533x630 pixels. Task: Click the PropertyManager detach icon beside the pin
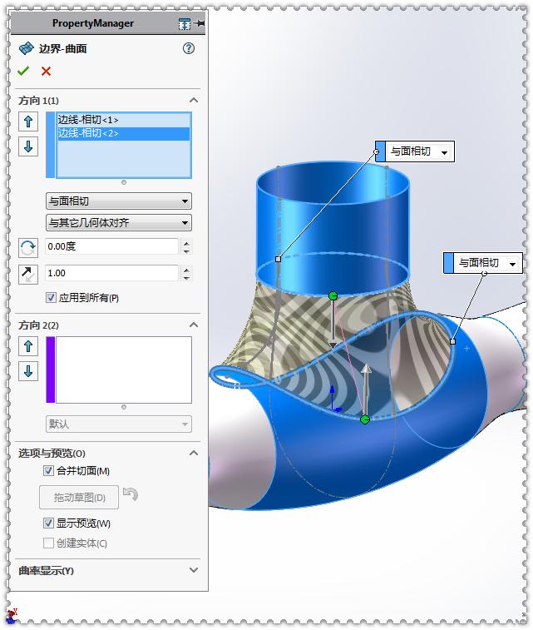(185, 23)
